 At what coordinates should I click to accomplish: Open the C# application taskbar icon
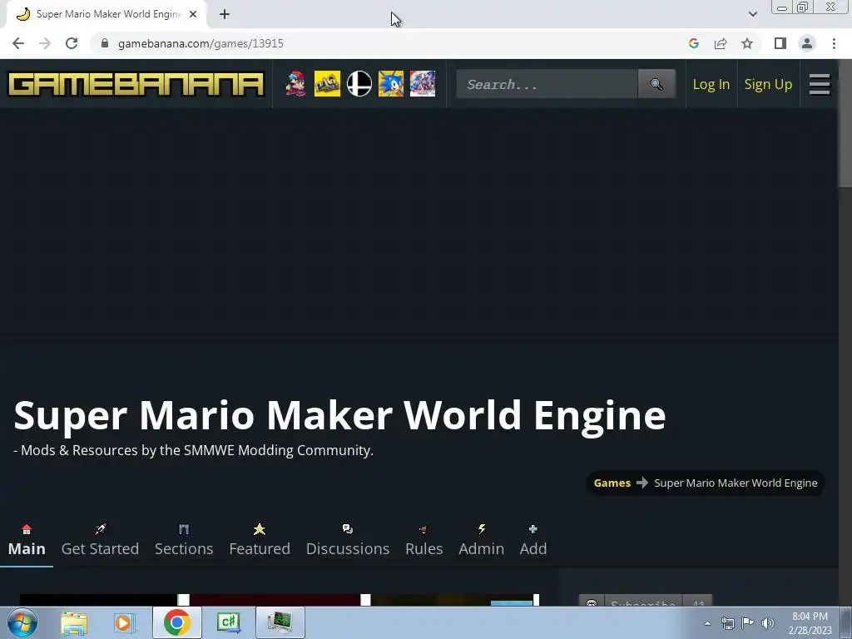coord(228,622)
